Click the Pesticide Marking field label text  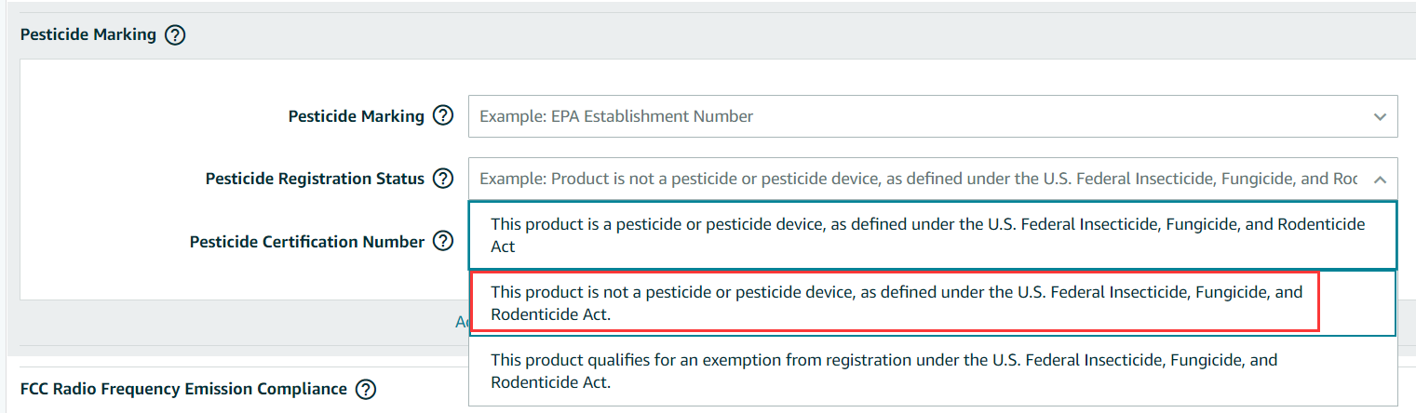coord(357,116)
